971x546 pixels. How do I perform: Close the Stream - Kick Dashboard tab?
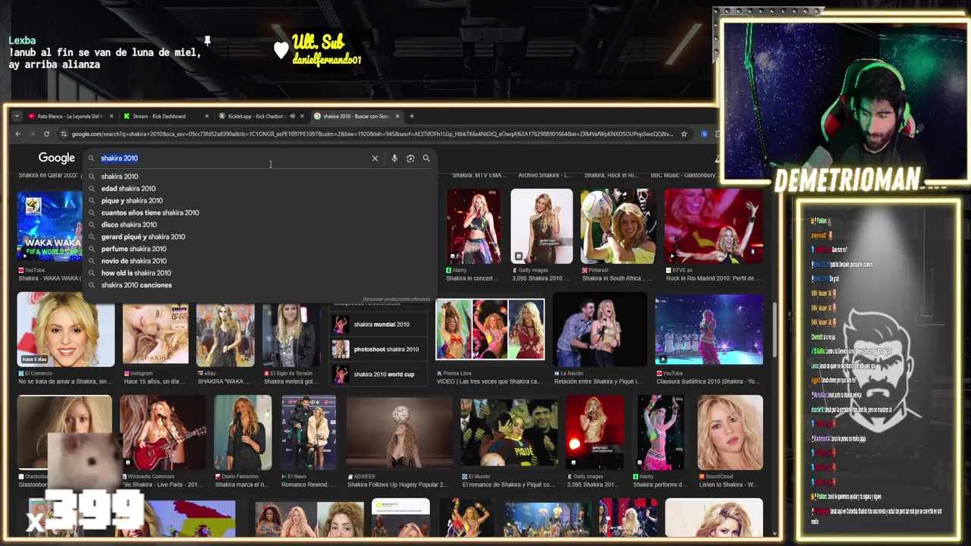[x=206, y=116]
